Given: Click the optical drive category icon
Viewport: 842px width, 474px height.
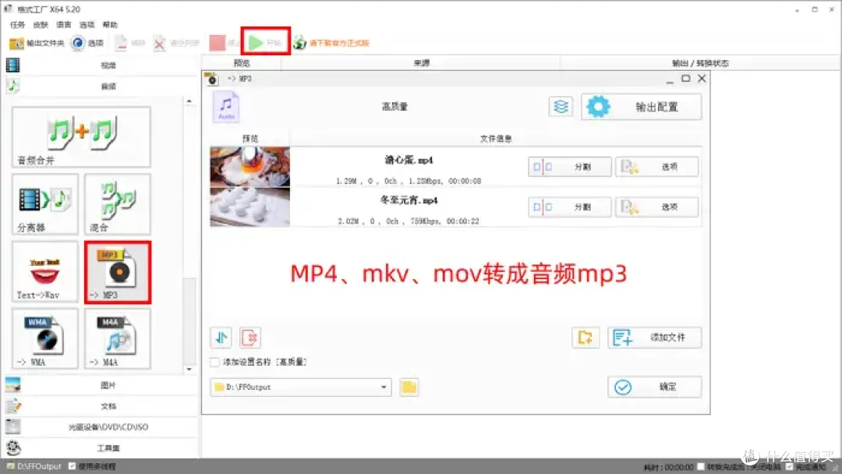Looking at the screenshot, I should (x=13, y=426).
